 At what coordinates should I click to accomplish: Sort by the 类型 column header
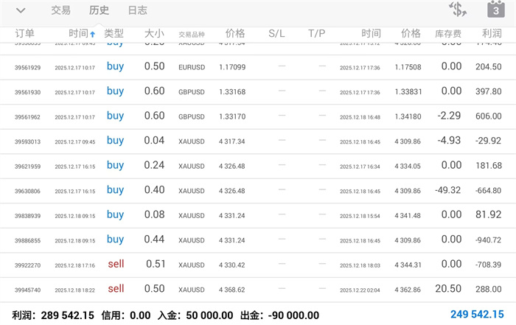pyautogui.click(x=114, y=34)
